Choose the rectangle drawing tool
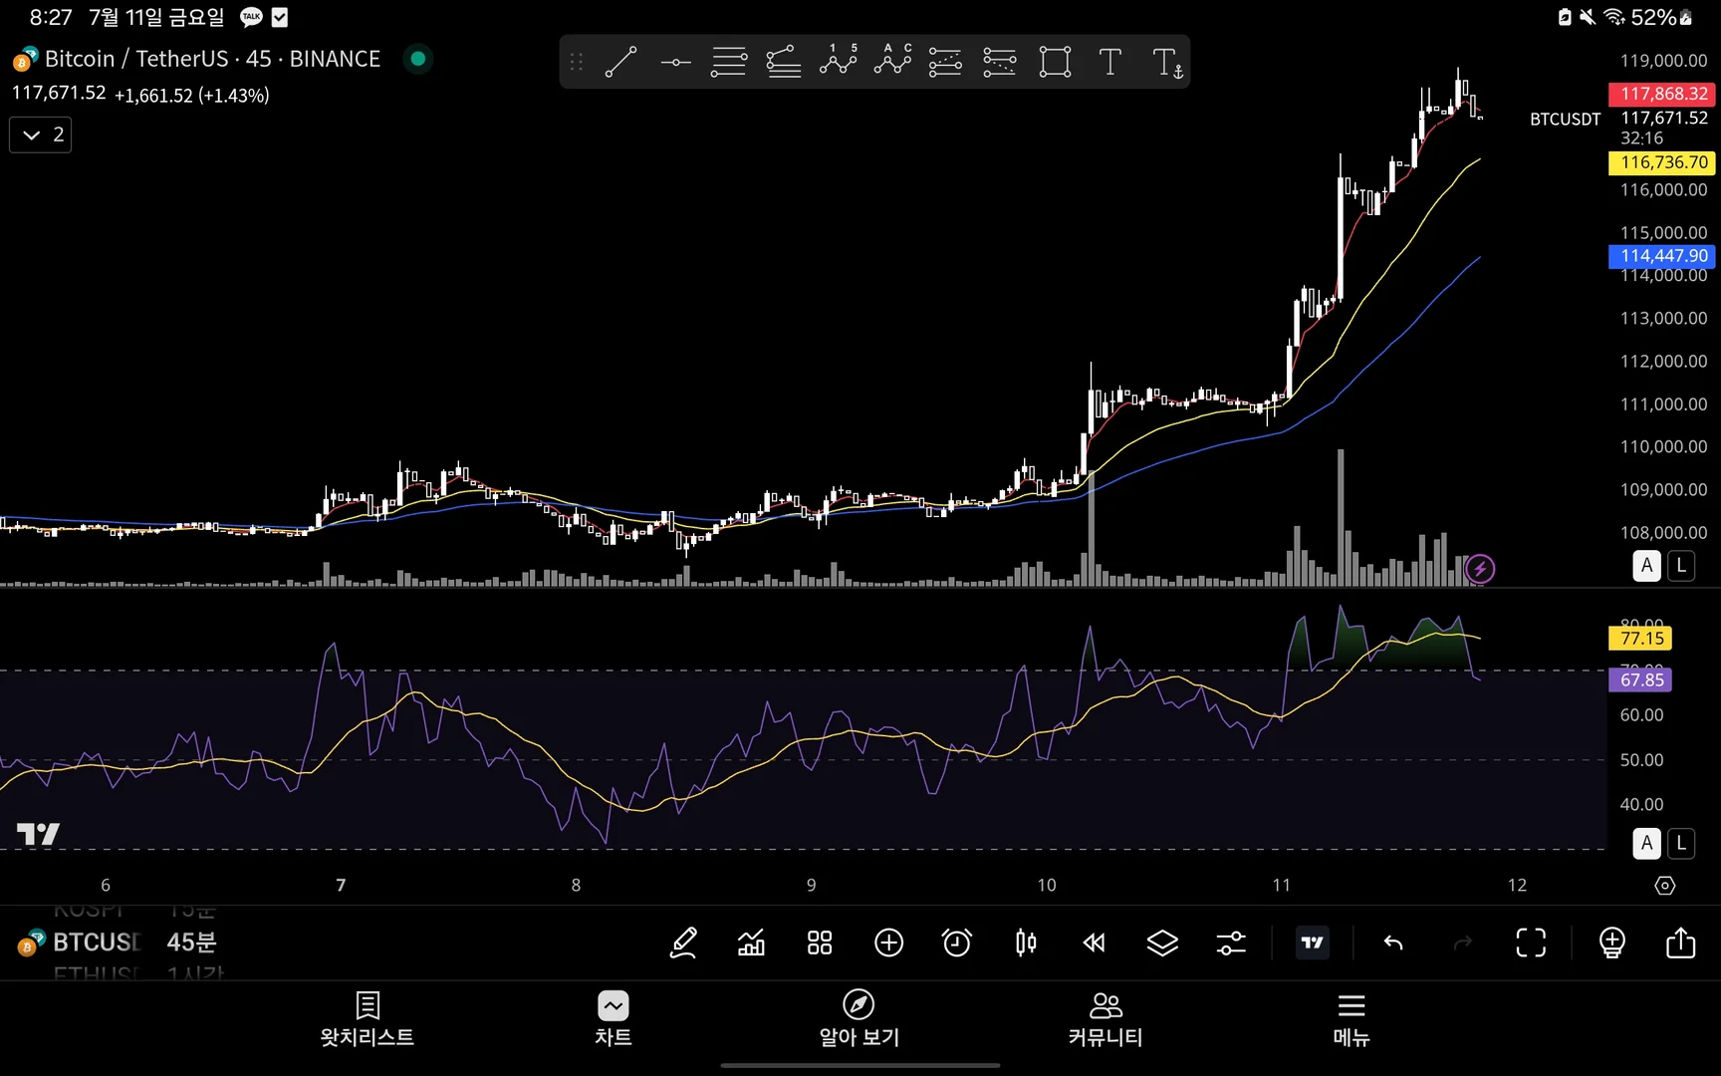 [1055, 62]
